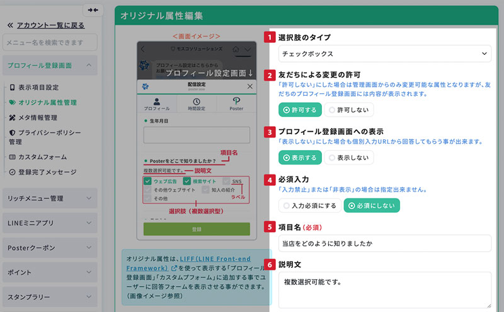Select 許可しない radio option
This screenshot has width=504, height=312.
[x=349, y=110]
